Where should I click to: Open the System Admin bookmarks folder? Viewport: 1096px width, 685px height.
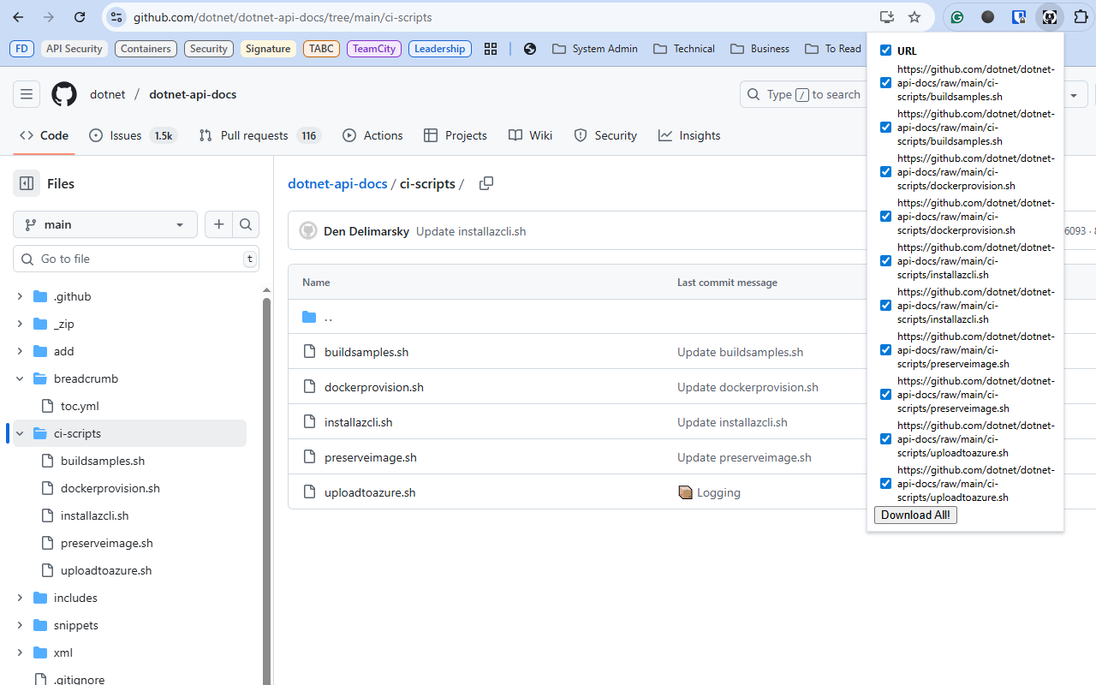pyautogui.click(x=595, y=49)
